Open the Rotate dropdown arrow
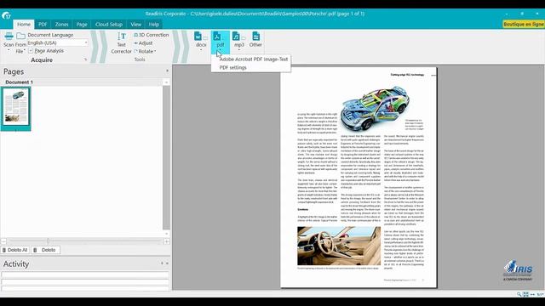The width and height of the screenshot is (545, 306). click(x=155, y=51)
